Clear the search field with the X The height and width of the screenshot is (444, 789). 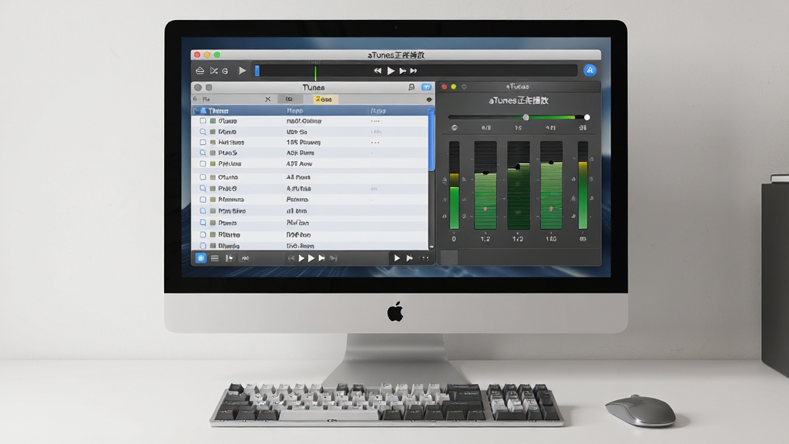coord(267,99)
